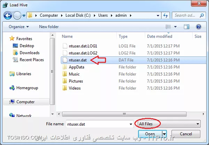Select the ntuser.dat file name
The height and width of the screenshot is (145, 209).
point(78,60)
